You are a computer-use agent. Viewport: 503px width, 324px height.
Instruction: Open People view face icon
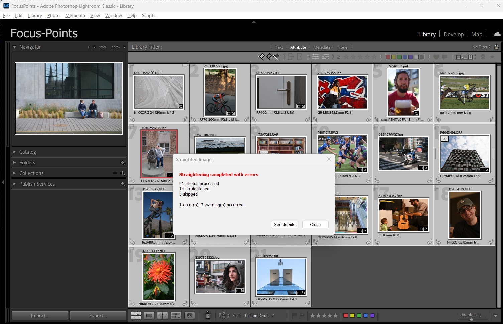[x=190, y=316]
